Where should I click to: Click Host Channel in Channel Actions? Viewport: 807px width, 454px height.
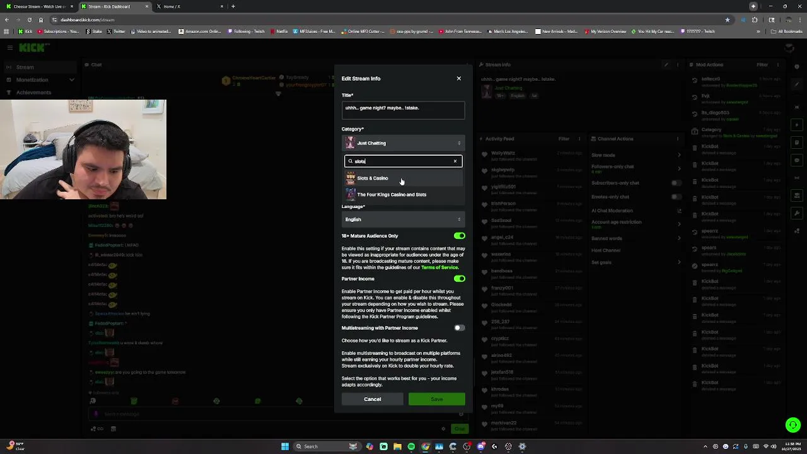[x=606, y=250]
